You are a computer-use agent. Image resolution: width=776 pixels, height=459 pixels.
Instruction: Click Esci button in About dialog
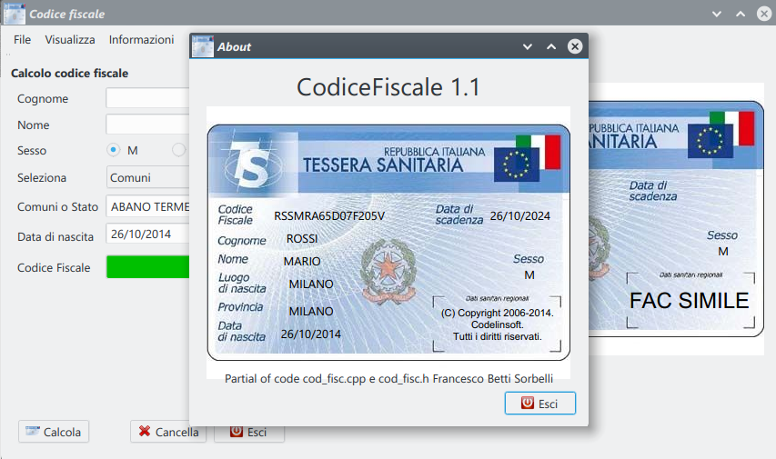tap(540, 404)
